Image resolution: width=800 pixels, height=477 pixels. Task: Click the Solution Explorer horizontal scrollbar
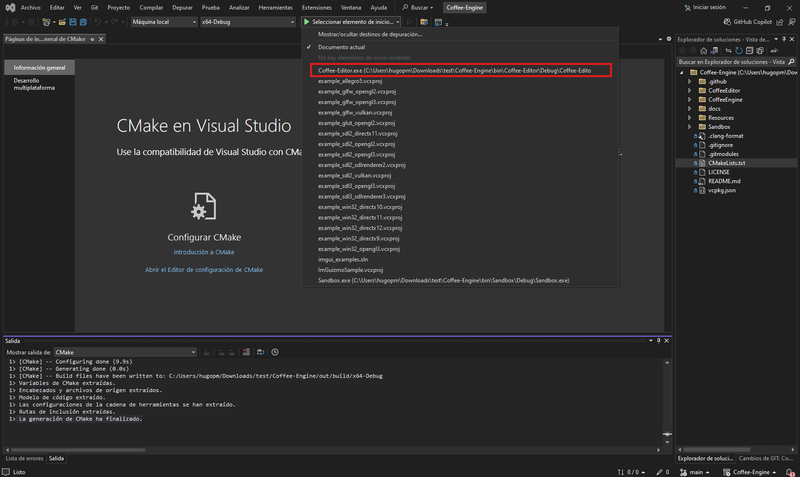pyautogui.click(x=717, y=450)
